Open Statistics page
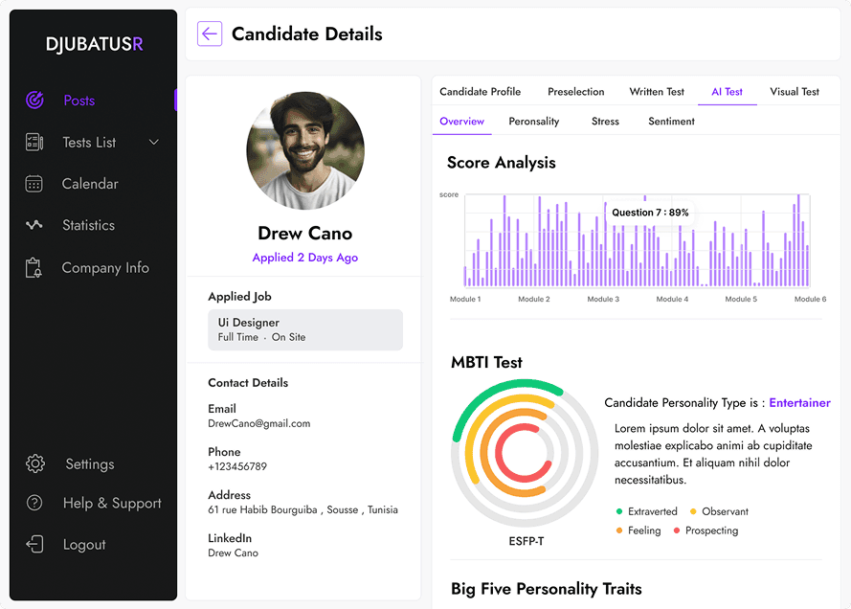 pos(88,225)
